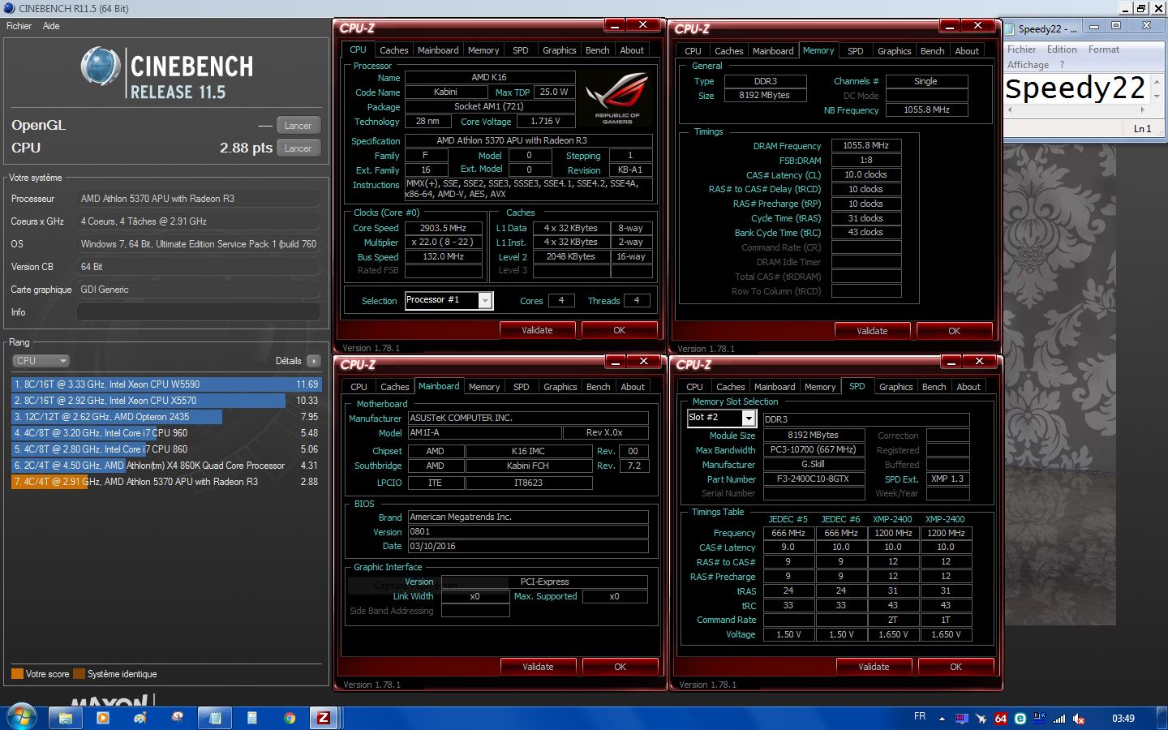Screen dimensions: 1168x730
Task: Open the taskbar clock showing 03:49
Action: click(1123, 719)
